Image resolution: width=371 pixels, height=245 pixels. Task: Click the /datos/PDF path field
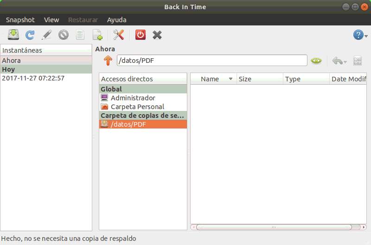point(212,61)
